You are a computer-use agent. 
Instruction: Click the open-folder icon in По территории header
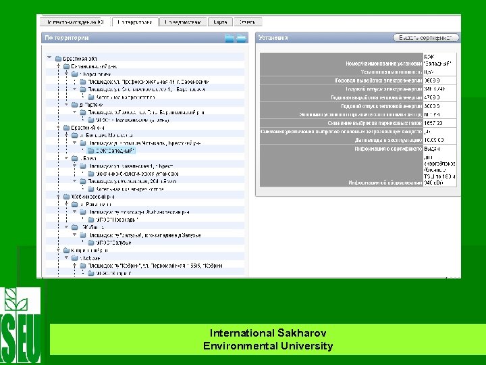241,38
